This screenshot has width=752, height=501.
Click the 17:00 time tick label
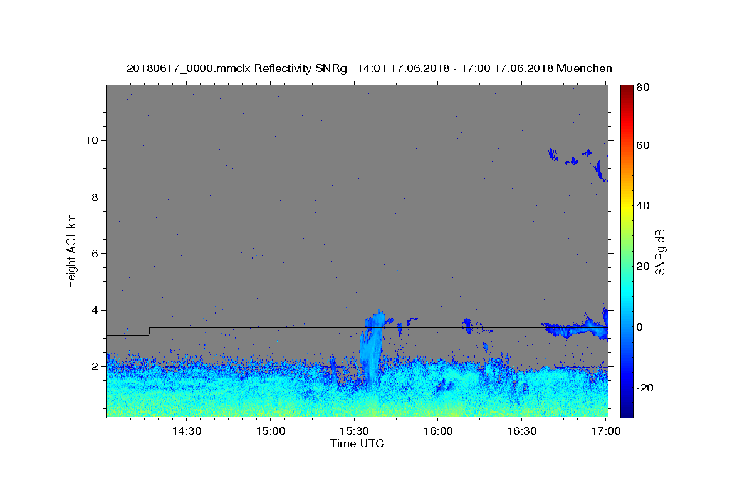click(x=606, y=431)
